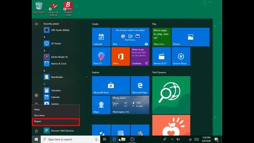Open Microsoft Edge from the taskbar

(114, 139)
